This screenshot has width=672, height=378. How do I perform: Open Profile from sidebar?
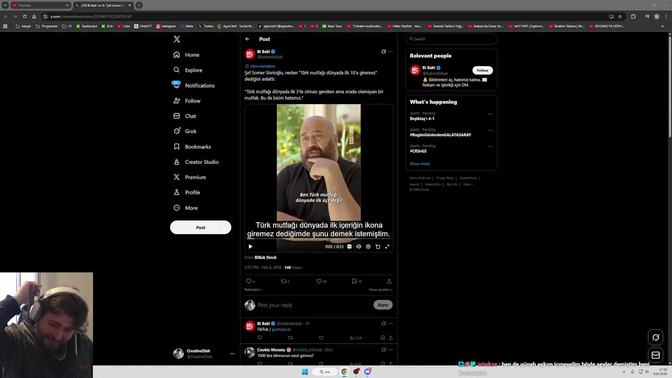click(186, 192)
